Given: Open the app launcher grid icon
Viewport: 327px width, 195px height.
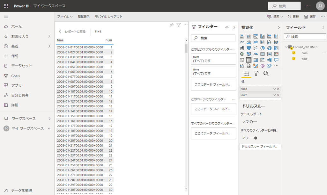Looking at the screenshot, I should tap(6, 6).
